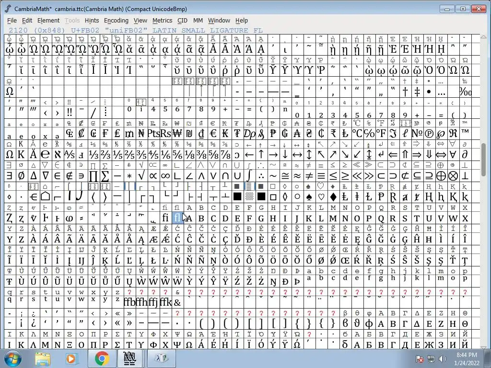Open the CID menu

click(x=182, y=20)
